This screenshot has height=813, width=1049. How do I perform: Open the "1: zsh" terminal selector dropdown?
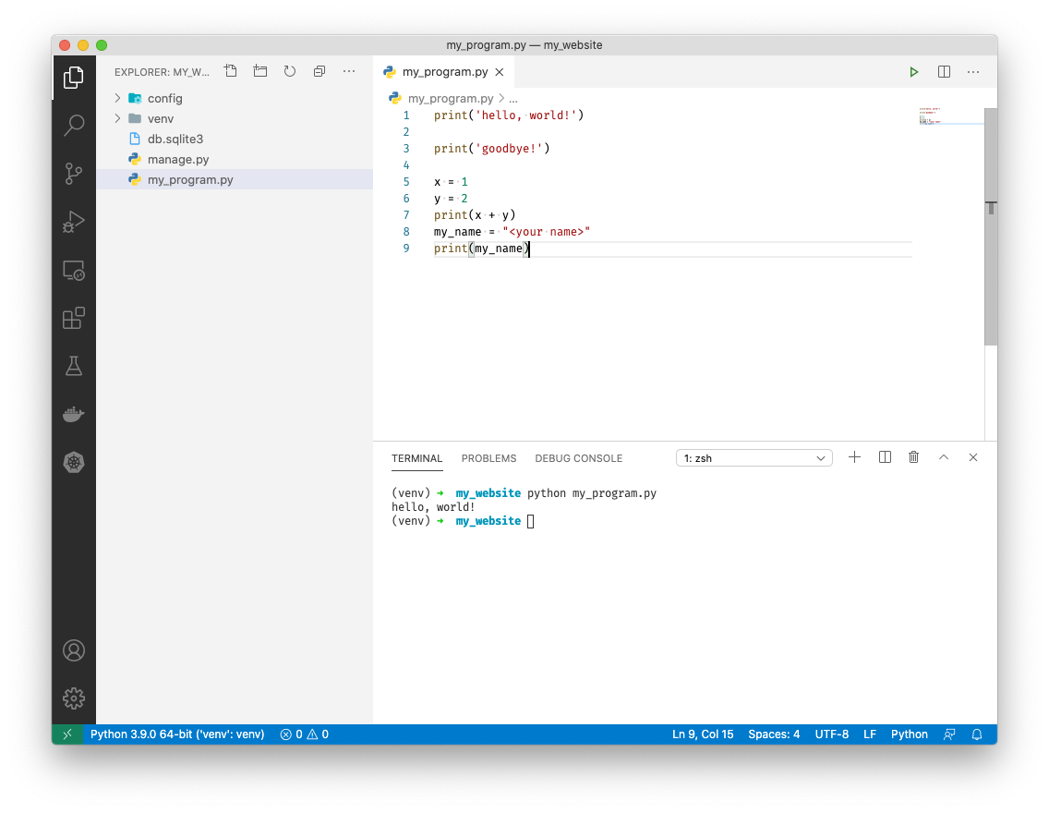click(754, 457)
